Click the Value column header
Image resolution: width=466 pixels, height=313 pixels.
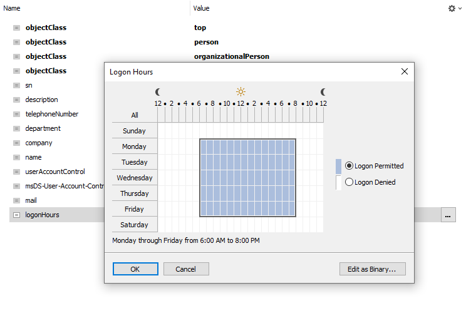(x=201, y=8)
